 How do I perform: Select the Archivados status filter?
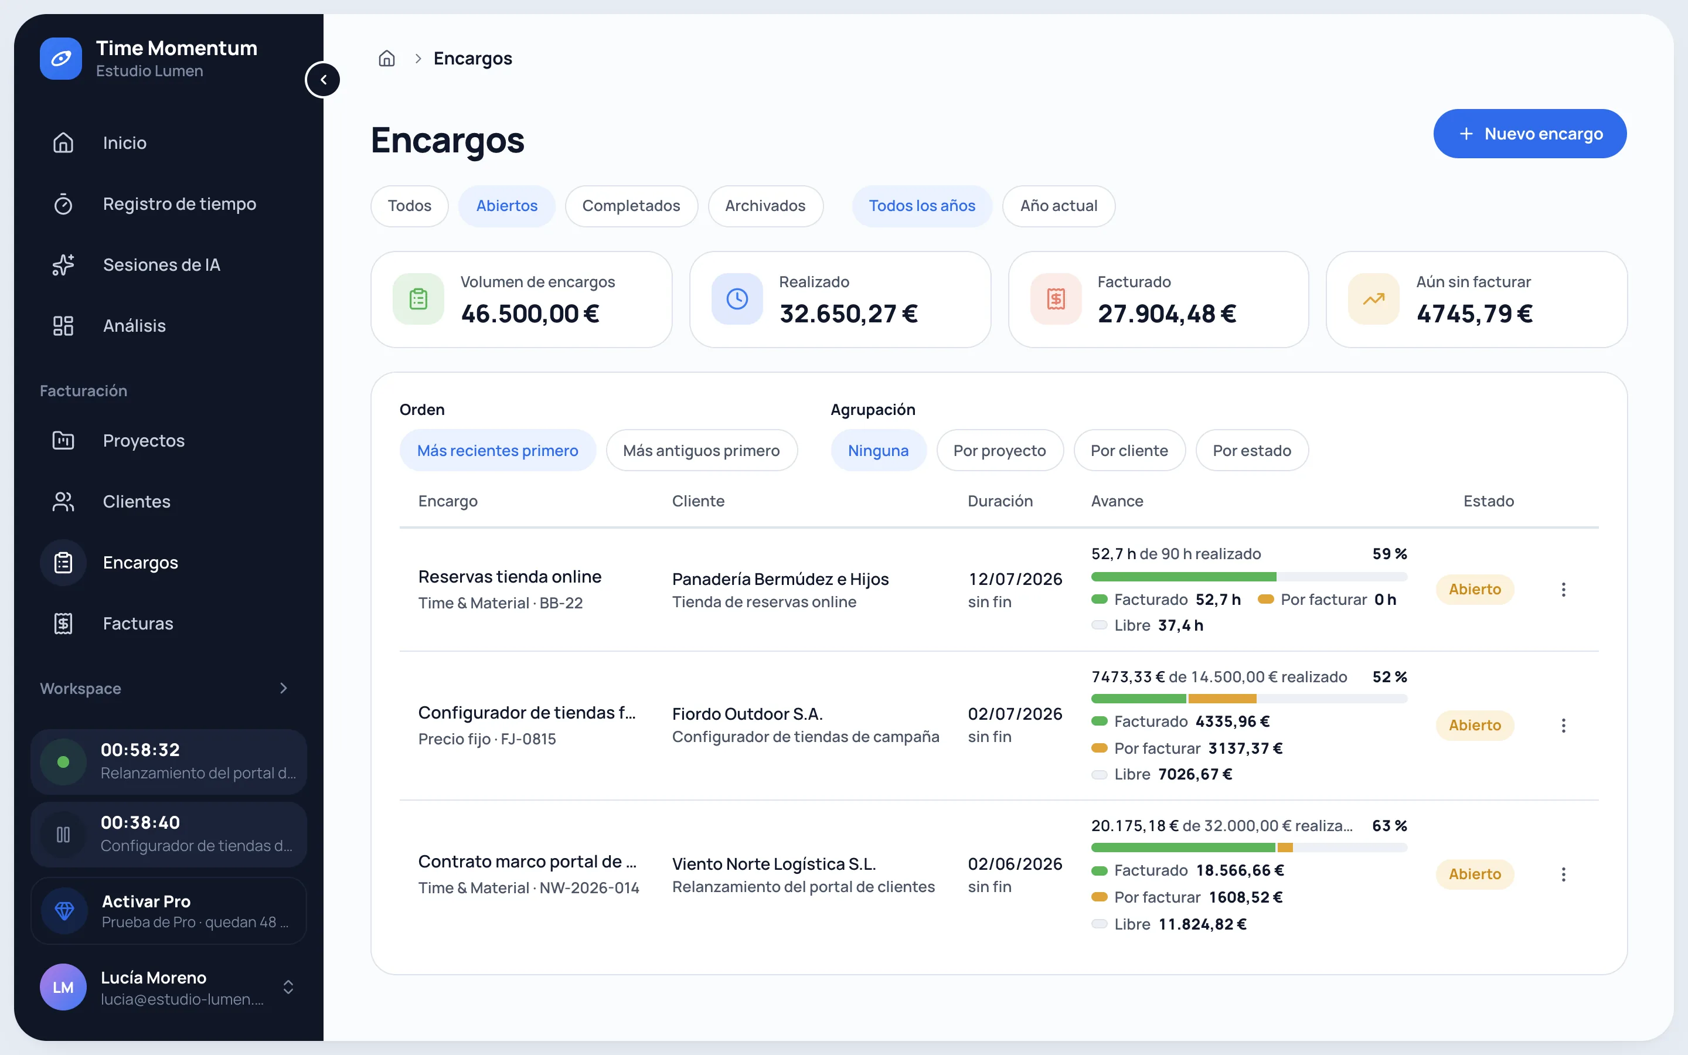click(x=765, y=206)
